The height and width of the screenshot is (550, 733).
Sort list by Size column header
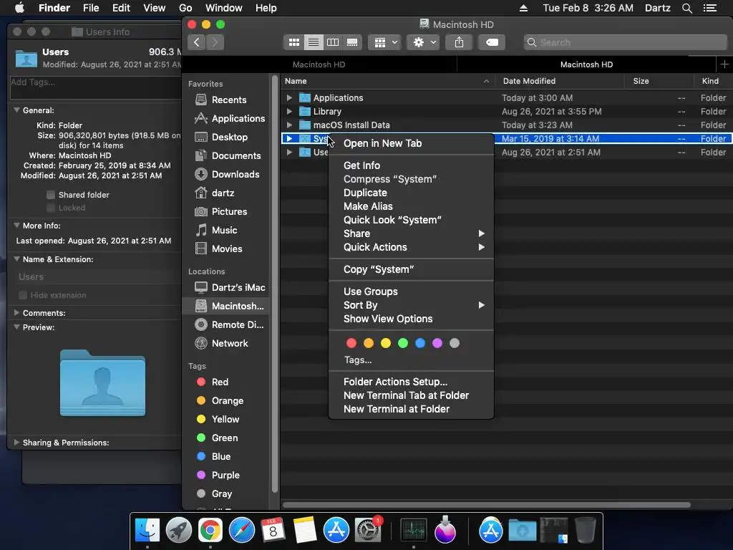(659, 81)
